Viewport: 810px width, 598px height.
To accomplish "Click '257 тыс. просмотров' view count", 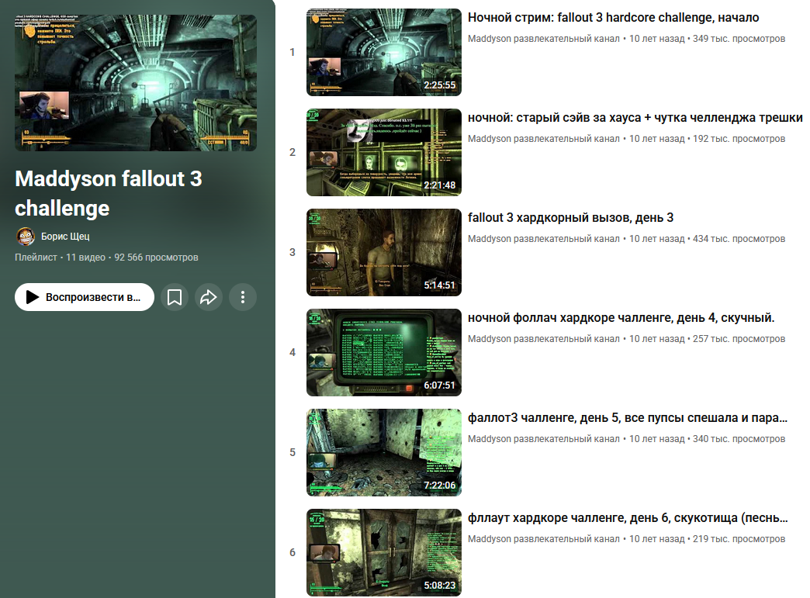I will 739,339.
